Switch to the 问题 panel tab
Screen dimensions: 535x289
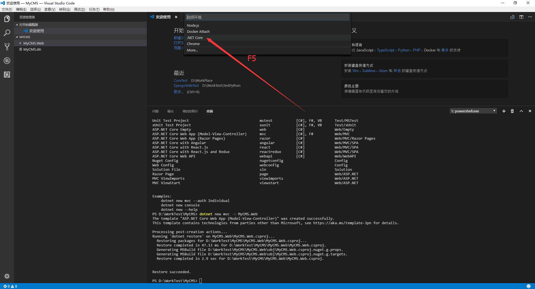[155, 111]
